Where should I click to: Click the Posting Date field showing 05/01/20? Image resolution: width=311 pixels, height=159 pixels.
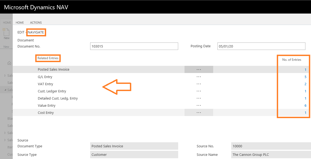pos(261,46)
